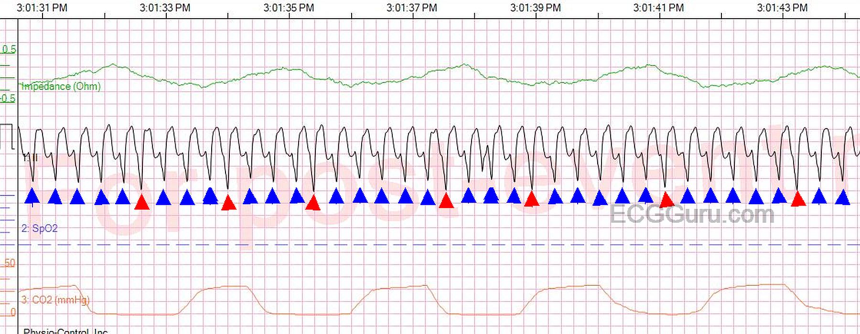860x334 pixels.
Task: Select the 3: CO2 (mmHg) channel label
Action: coord(55,300)
